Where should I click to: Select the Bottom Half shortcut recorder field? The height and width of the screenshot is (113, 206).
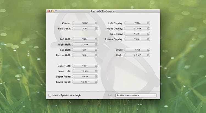85,55
